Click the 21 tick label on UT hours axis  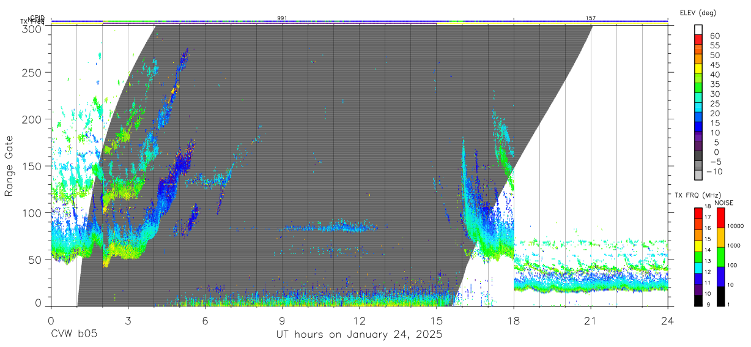click(x=591, y=319)
